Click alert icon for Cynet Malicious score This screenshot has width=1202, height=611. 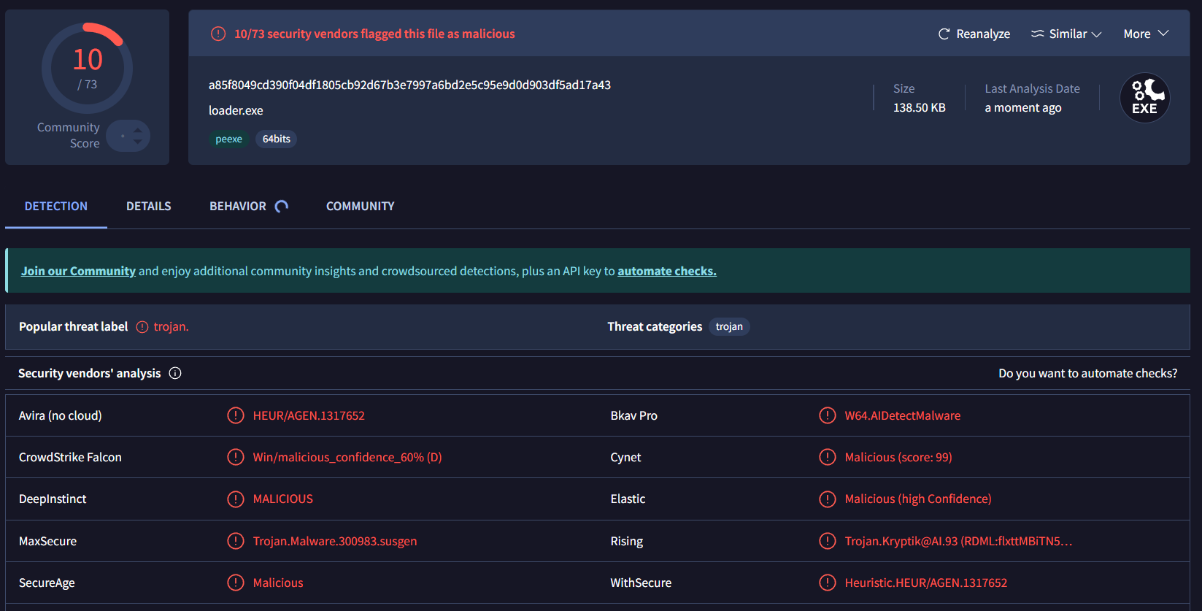point(828,457)
